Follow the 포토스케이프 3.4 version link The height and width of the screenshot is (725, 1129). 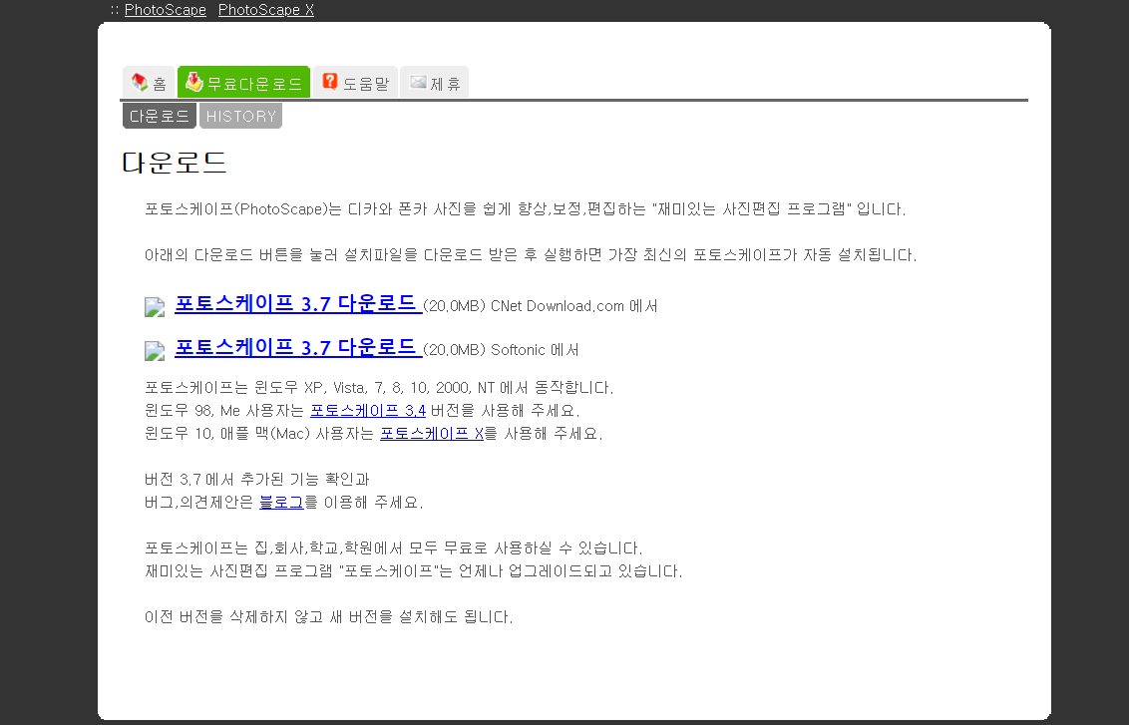368,411
